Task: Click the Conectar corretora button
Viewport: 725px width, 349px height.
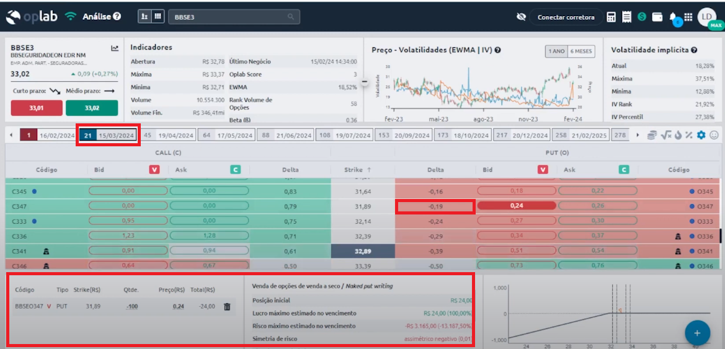Action: click(566, 17)
